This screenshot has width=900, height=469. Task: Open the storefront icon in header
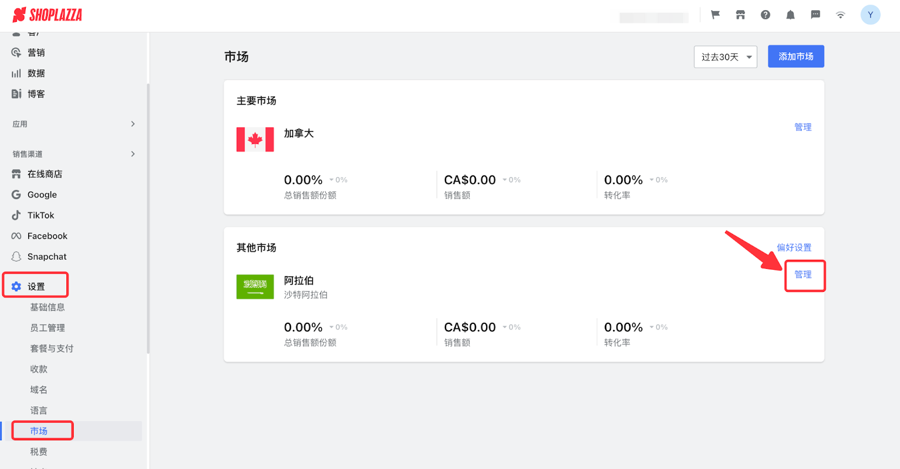coord(740,15)
